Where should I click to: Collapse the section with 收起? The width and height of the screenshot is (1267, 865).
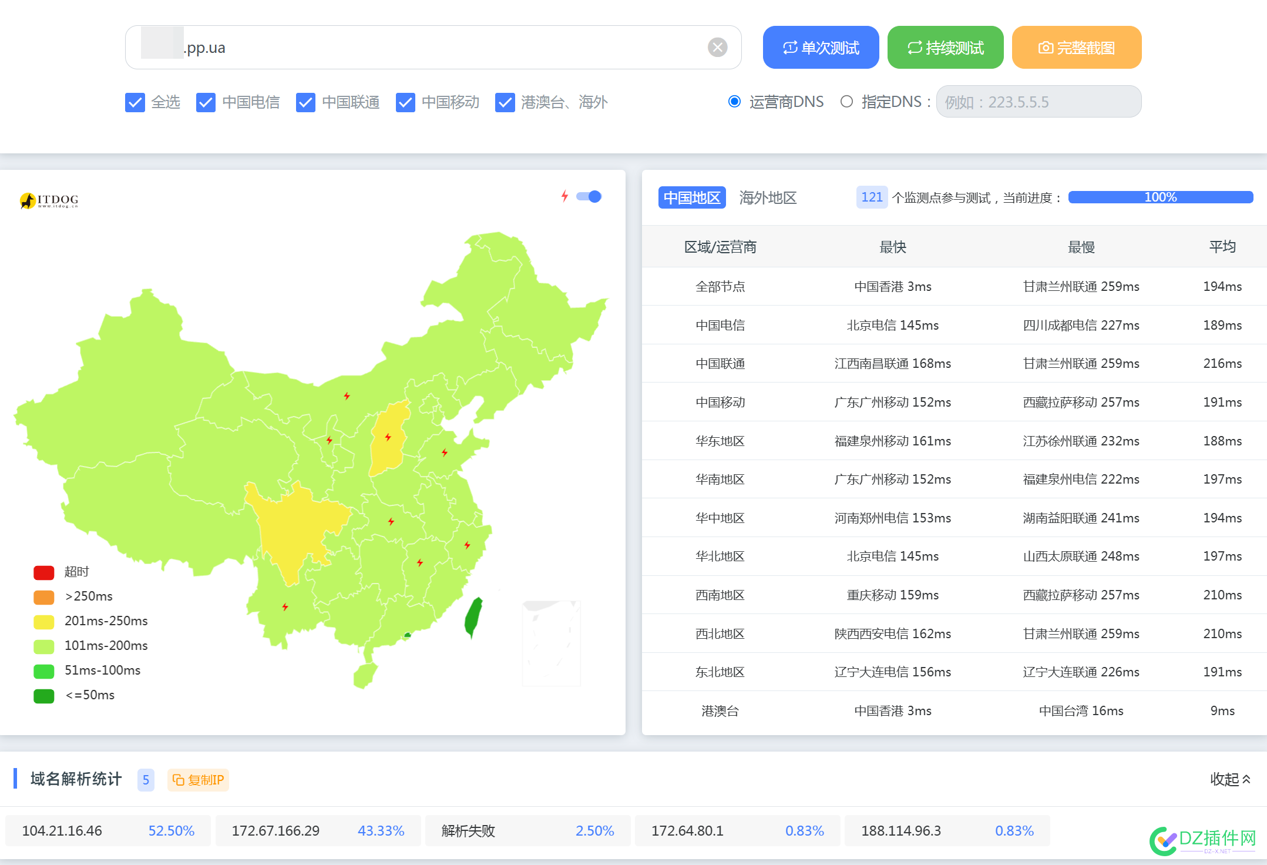1231,779
